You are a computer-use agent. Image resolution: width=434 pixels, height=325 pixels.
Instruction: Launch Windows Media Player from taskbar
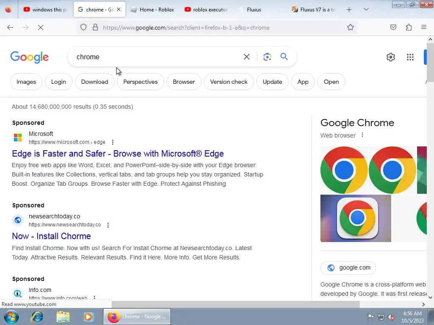point(89,317)
